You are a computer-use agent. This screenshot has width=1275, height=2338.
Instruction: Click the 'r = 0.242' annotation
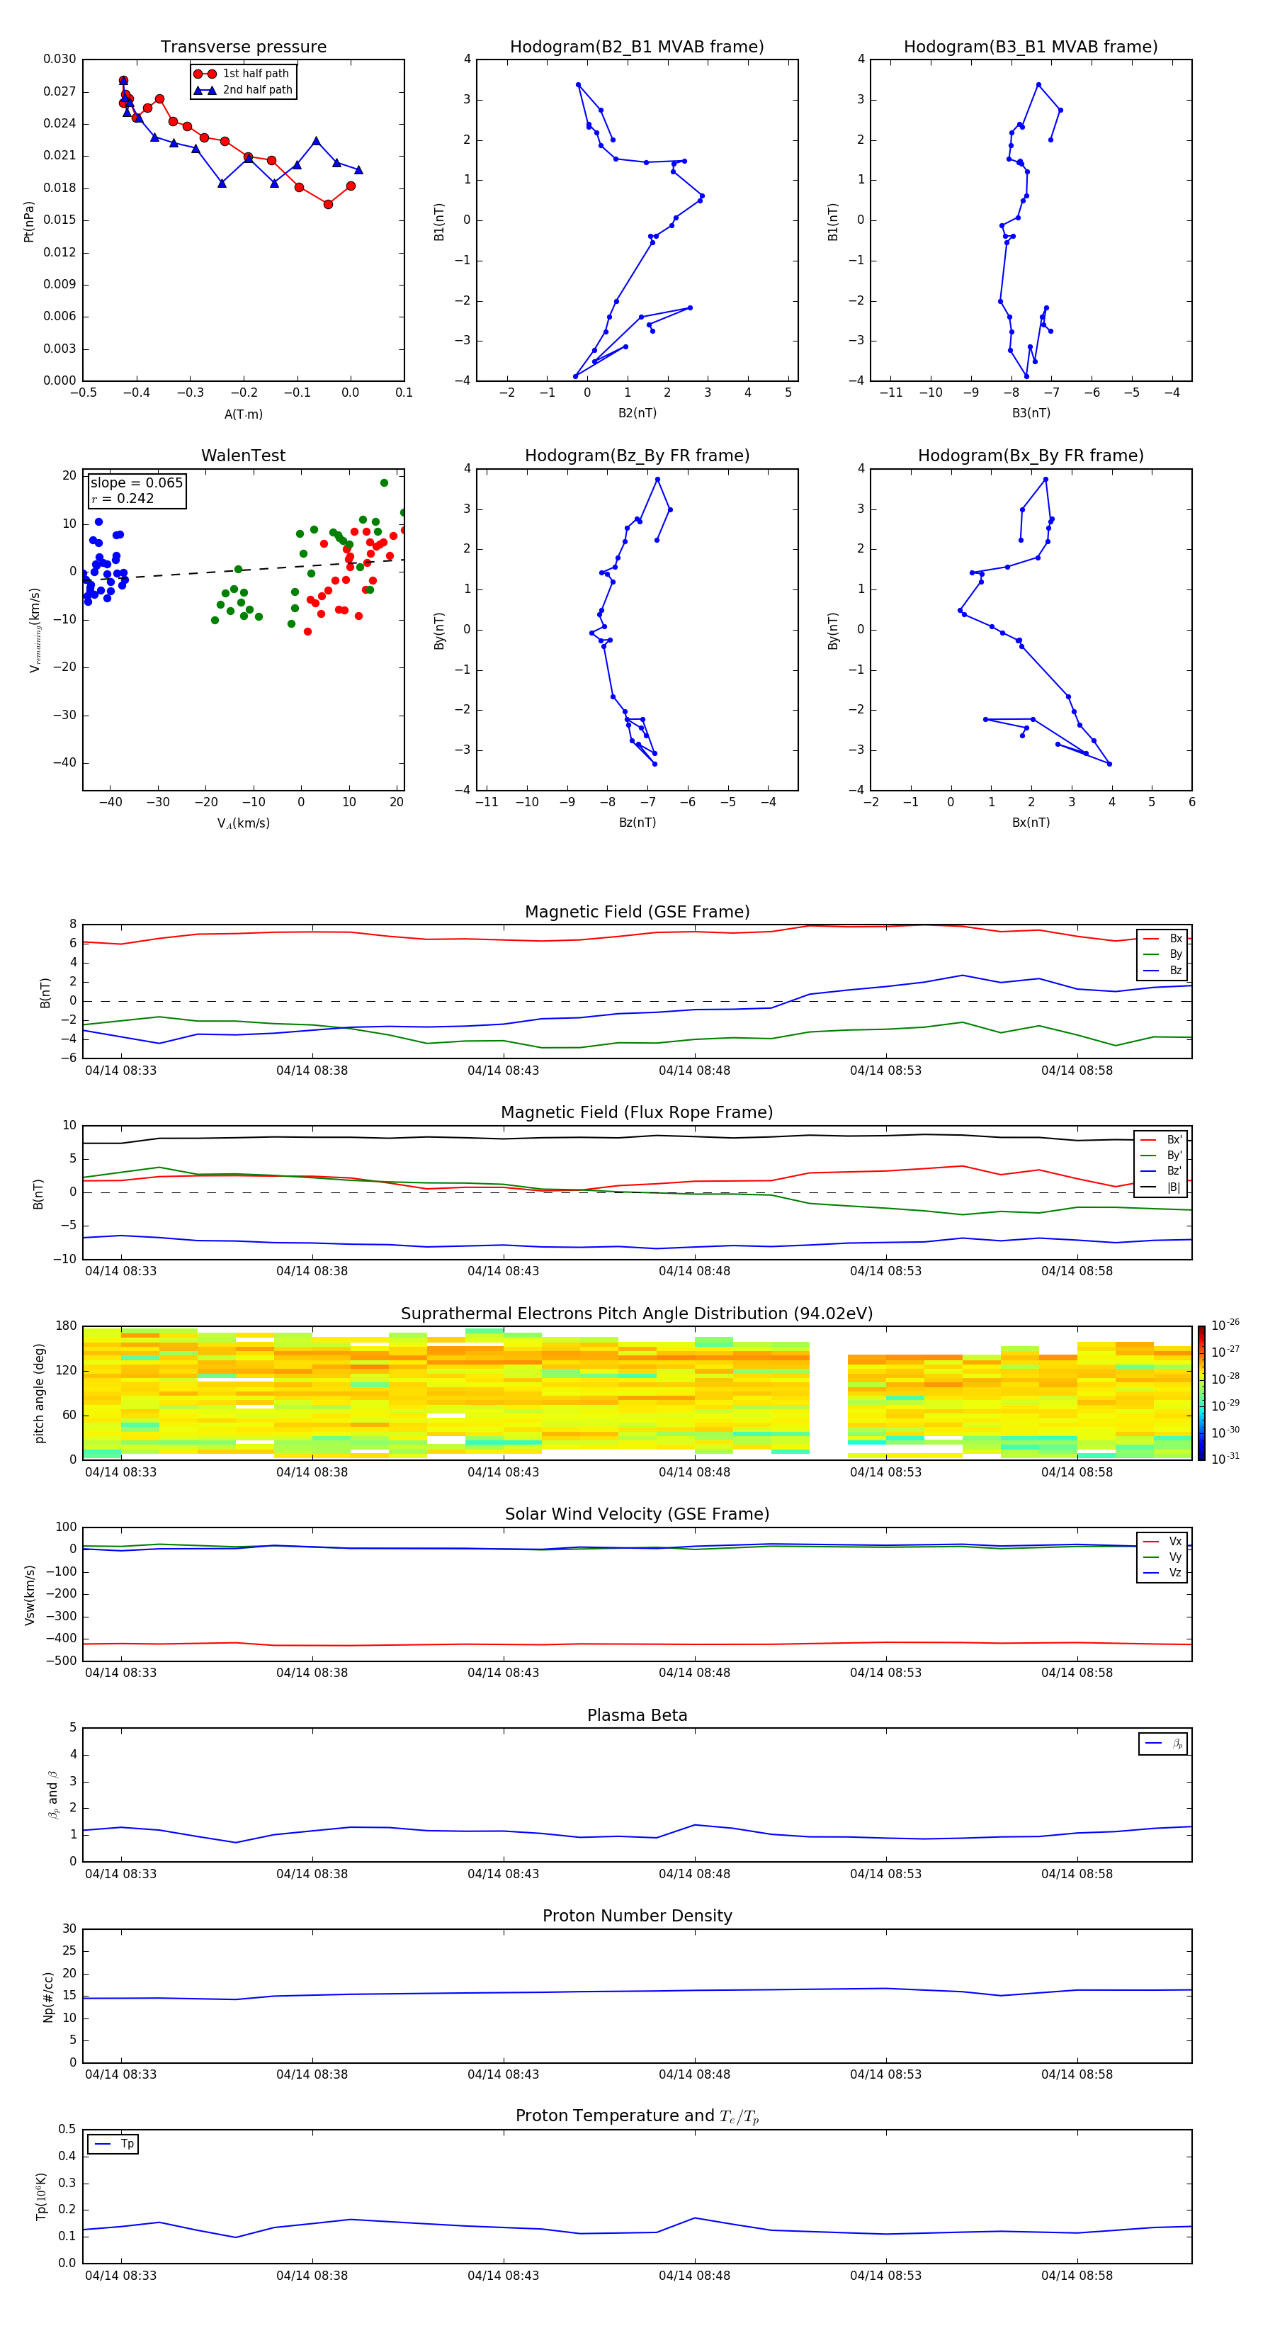click(123, 498)
